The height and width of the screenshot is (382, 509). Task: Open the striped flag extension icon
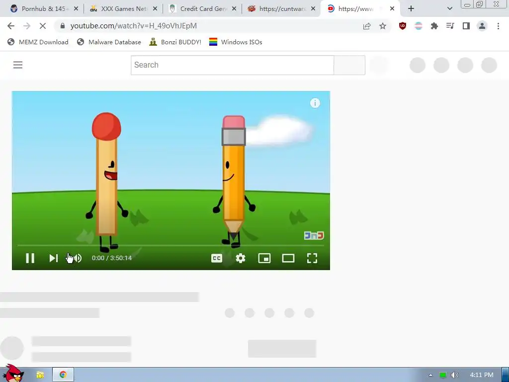tap(419, 26)
